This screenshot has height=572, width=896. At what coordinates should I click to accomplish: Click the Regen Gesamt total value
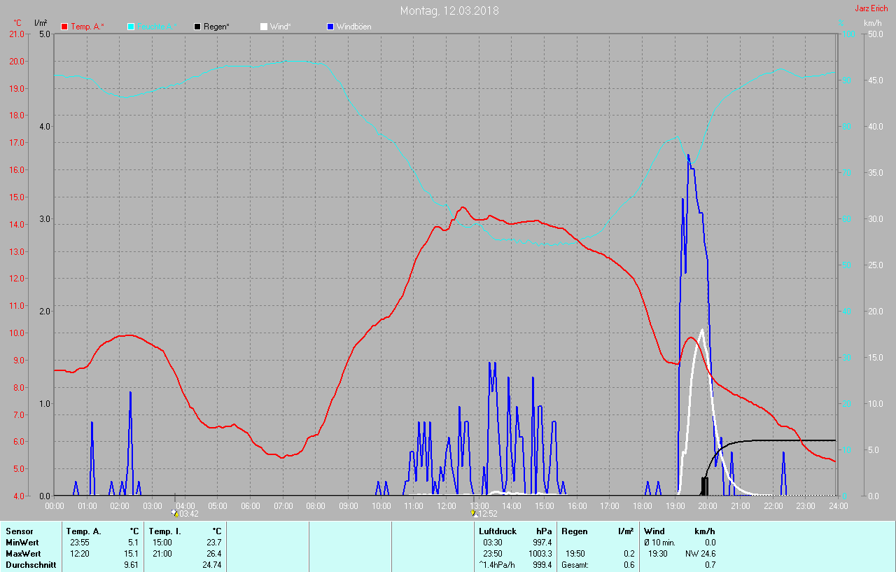point(629,565)
